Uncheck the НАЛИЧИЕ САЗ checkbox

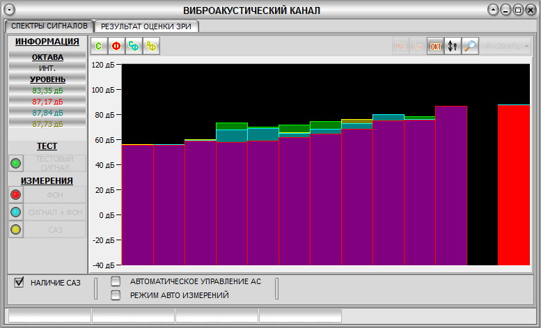[19, 282]
